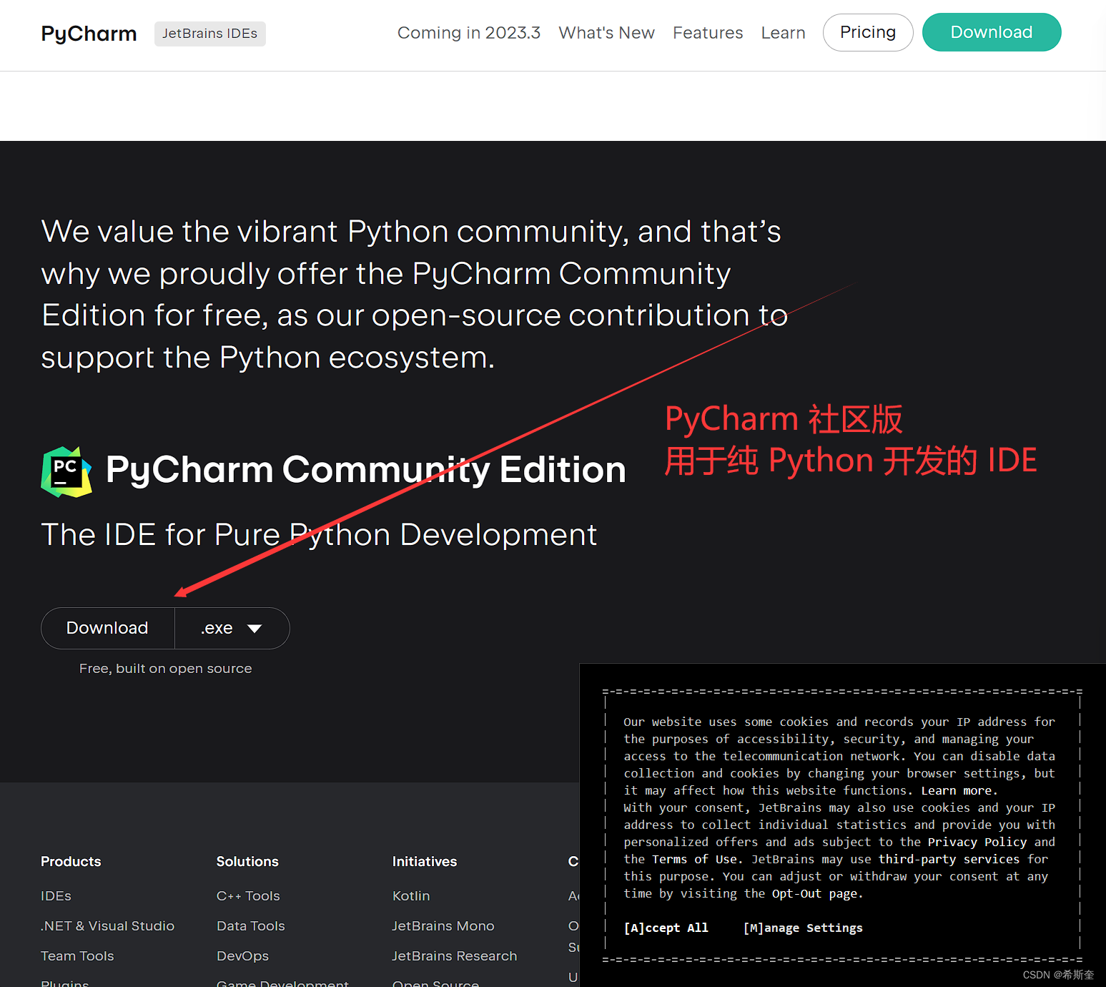Open the IDEs footer link

tap(56, 895)
